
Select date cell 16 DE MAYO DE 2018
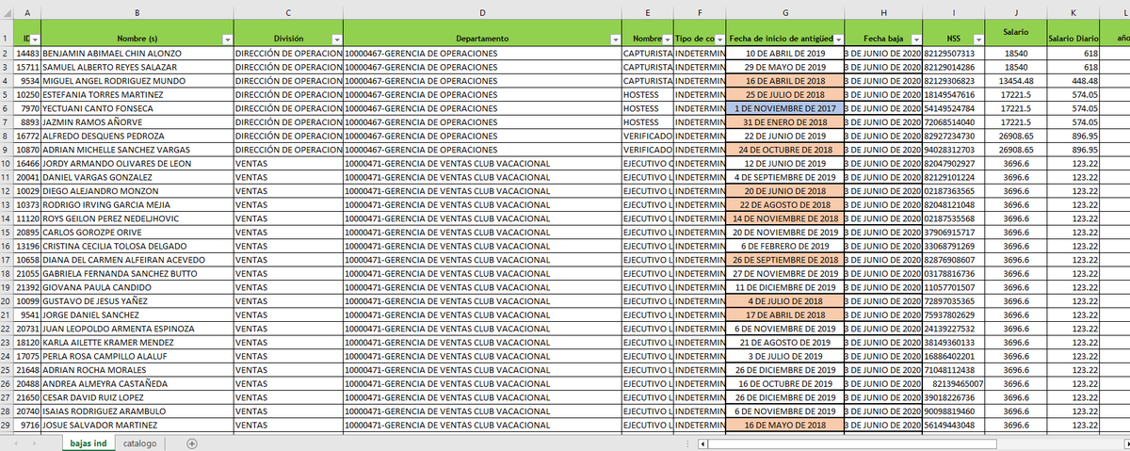click(785, 426)
